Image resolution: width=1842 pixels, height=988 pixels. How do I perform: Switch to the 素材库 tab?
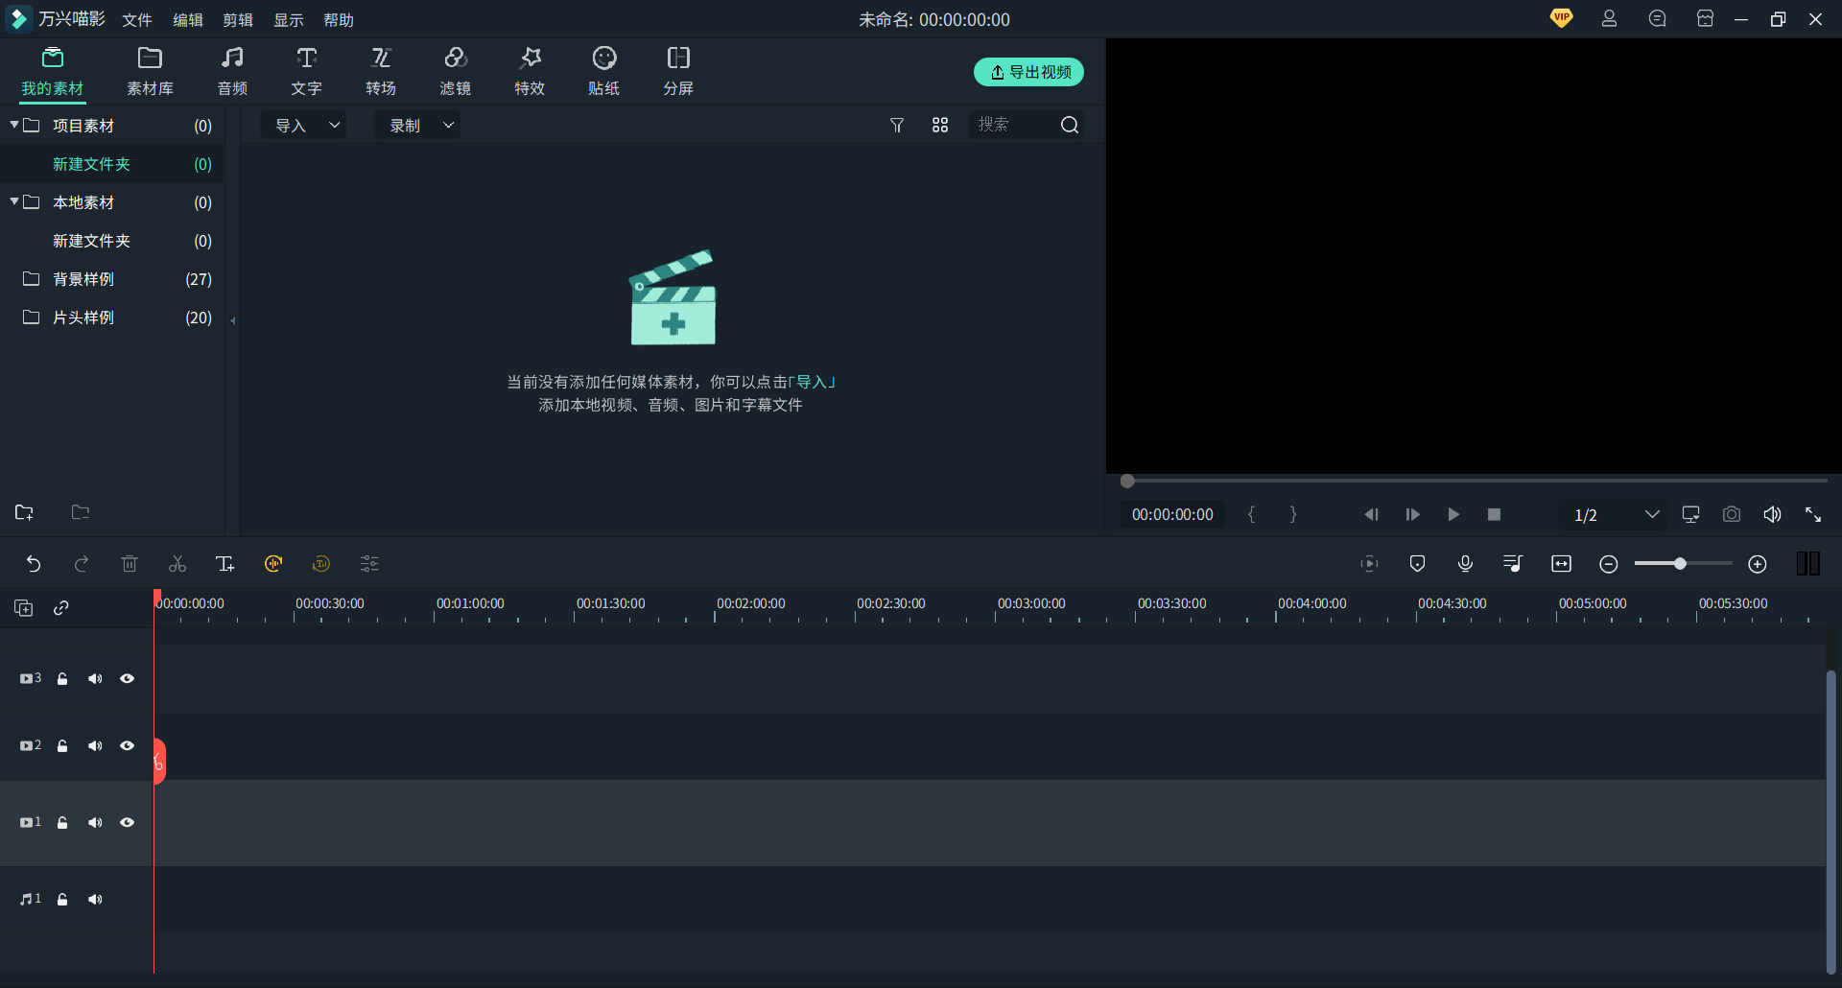150,70
